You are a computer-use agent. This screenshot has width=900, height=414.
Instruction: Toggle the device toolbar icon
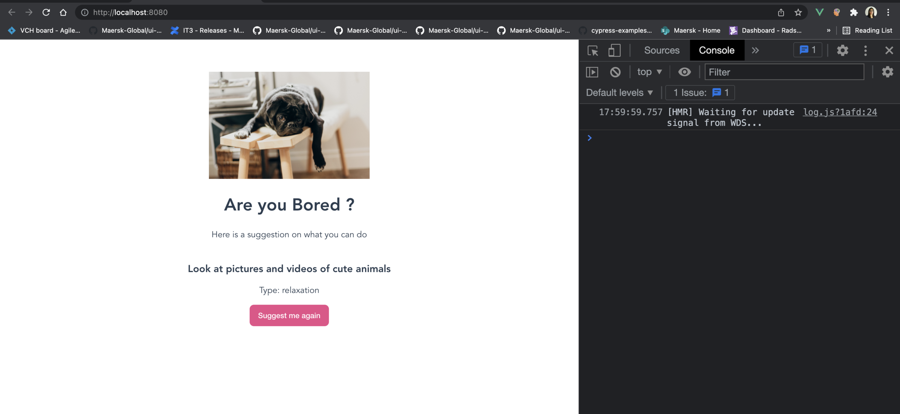614,50
